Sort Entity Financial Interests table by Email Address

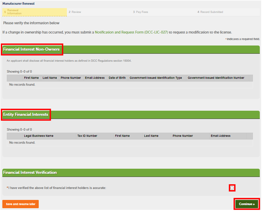tap(220, 136)
